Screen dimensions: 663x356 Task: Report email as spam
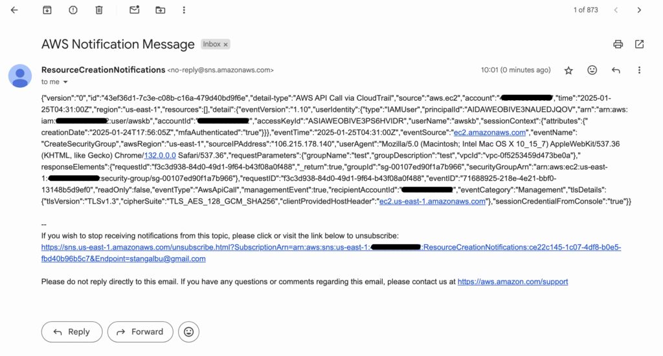pyautogui.click(x=73, y=10)
